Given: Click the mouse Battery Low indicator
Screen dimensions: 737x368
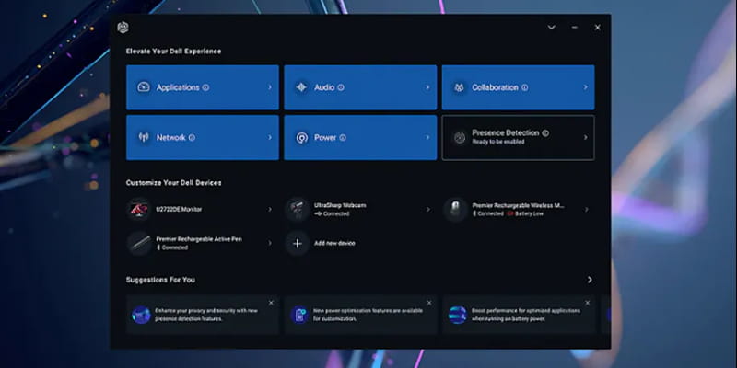Looking at the screenshot, I should coord(525,214).
